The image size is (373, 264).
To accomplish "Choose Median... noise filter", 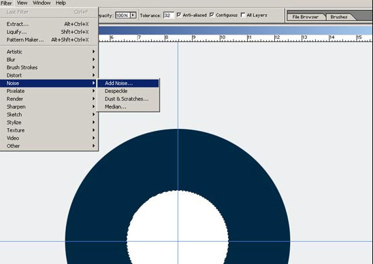I will pyautogui.click(x=128, y=107).
